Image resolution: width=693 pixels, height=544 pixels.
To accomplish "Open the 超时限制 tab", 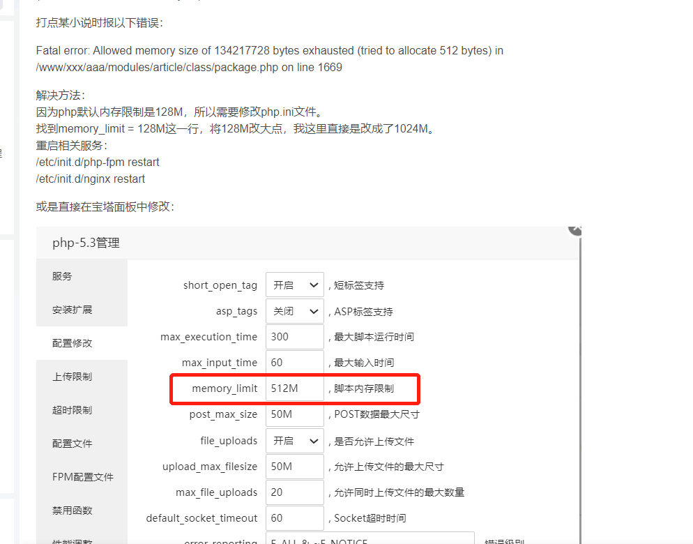I will (x=72, y=410).
